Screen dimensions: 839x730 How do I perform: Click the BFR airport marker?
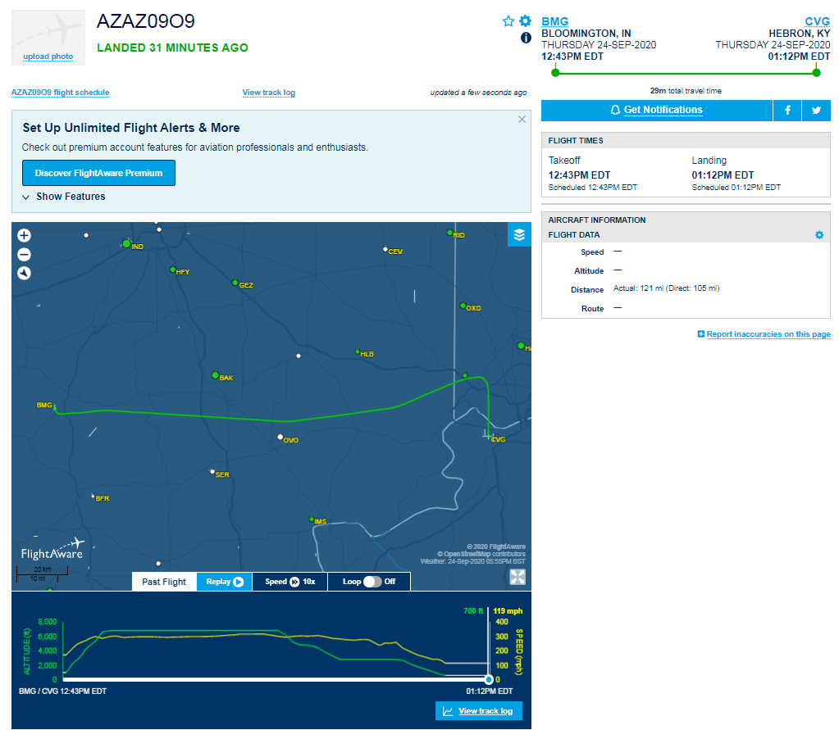pos(93,496)
